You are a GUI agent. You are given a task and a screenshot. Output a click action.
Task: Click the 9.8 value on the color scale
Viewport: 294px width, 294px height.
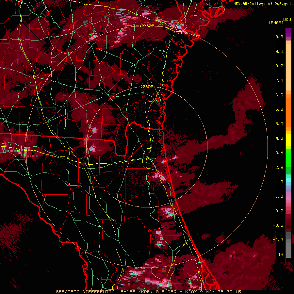point(279,37)
